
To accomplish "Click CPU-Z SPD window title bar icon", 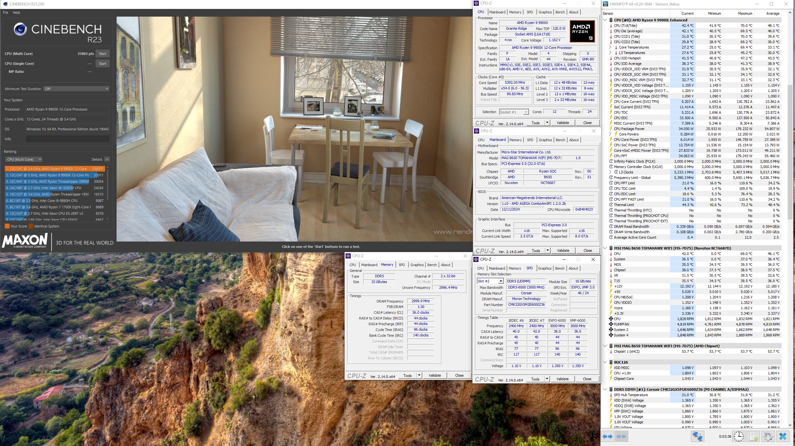I will pyautogui.click(x=477, y=259).
